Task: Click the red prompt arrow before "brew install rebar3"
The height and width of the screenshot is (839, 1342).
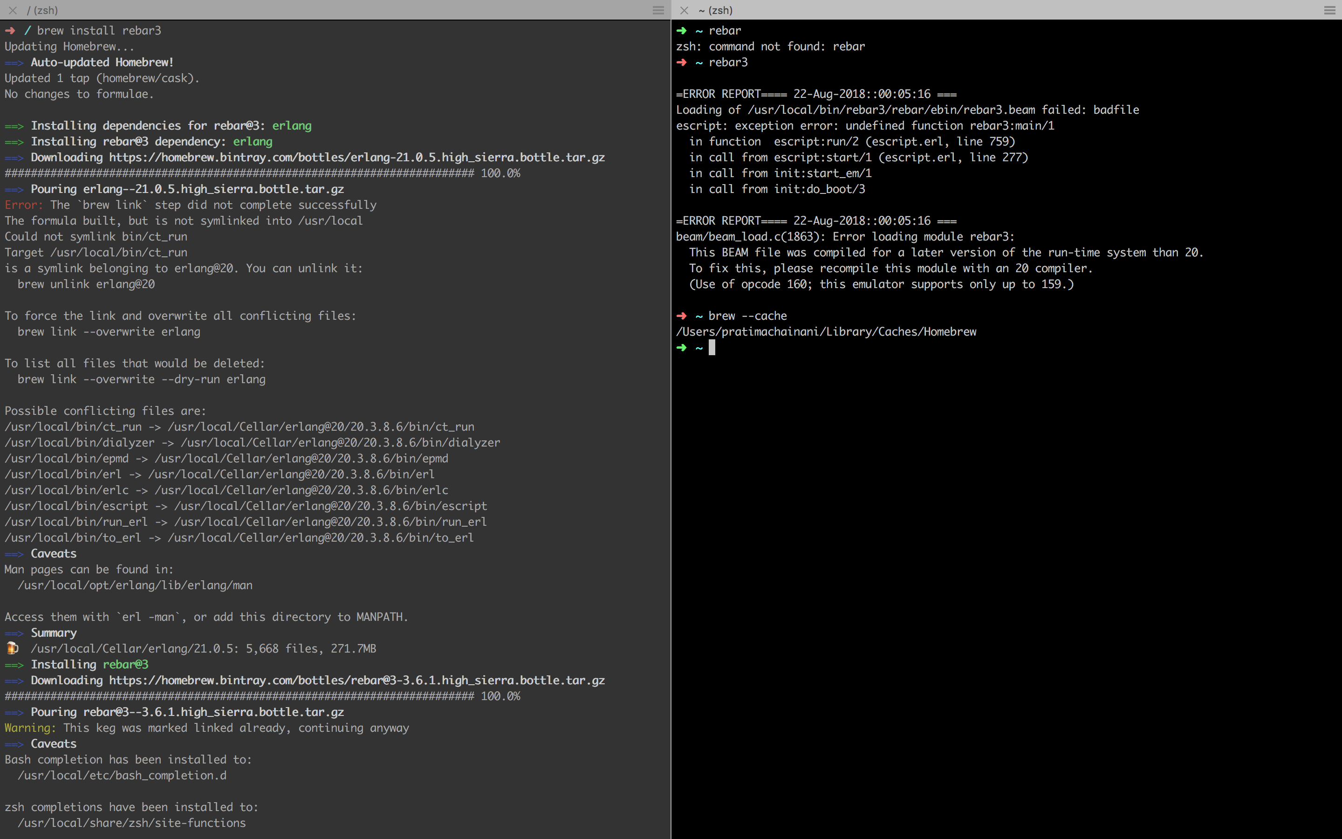Action: tap(10, 30)
